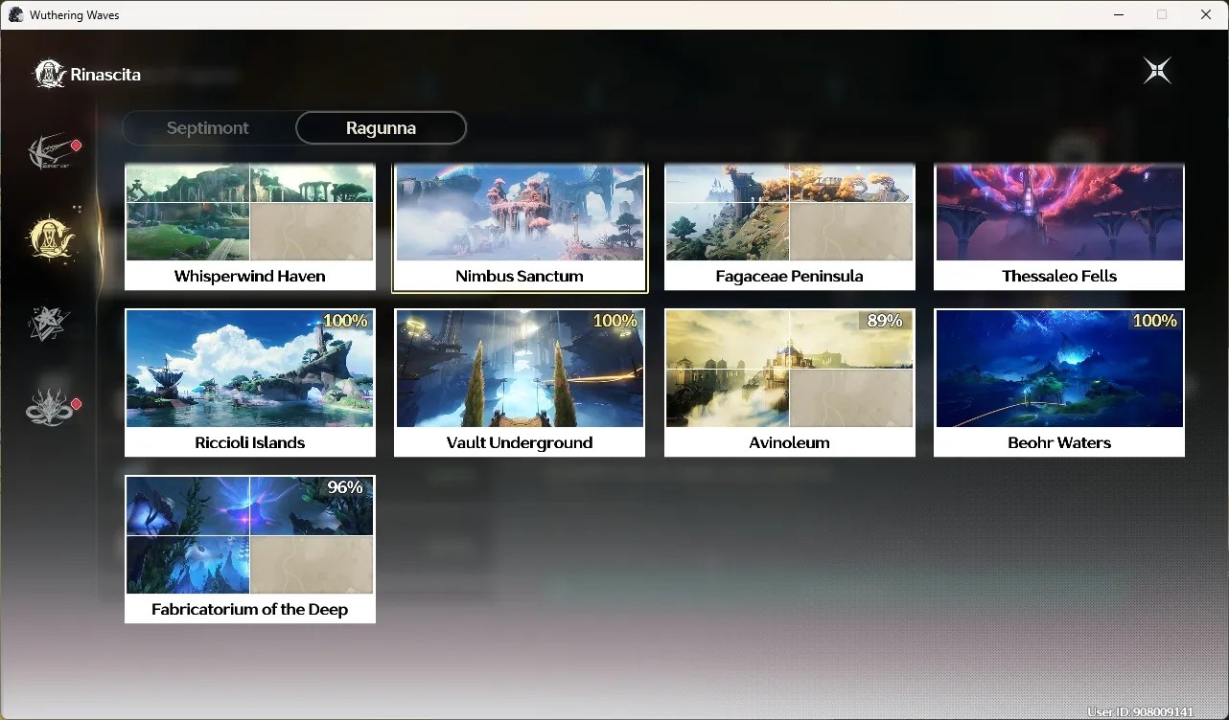Click the Rinascita region emblem icon
Viewport: 1229px width, 720px height.
click(x=50, y=74)
